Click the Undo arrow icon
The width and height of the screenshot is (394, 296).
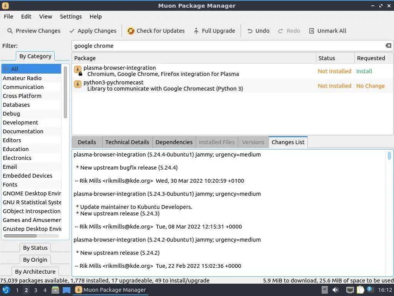coord(250,31)
